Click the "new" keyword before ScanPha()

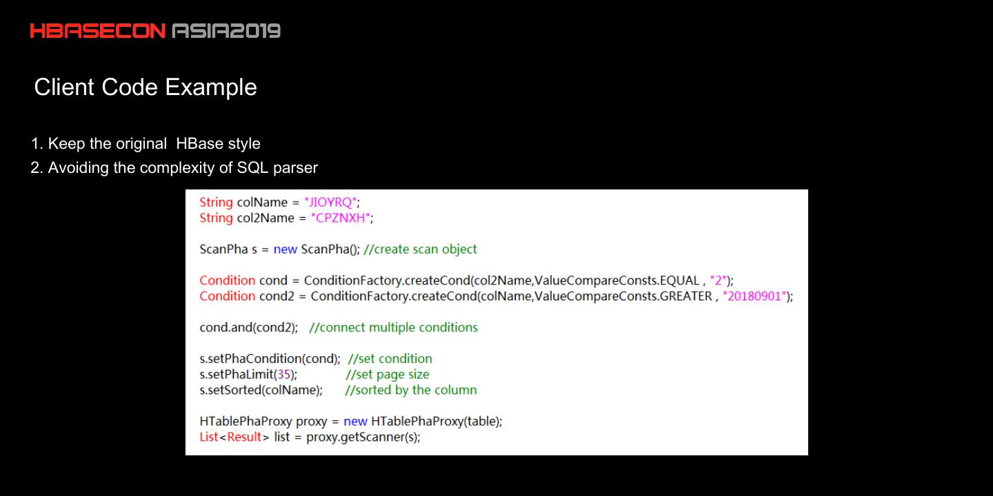click(285, 249)
